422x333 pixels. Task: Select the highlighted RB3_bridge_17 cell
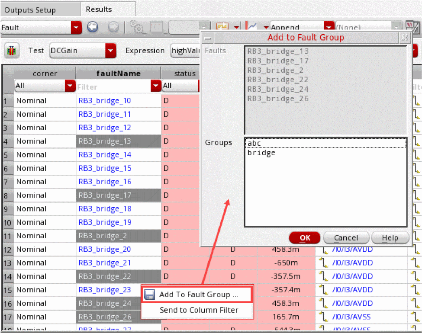point(119,195)
